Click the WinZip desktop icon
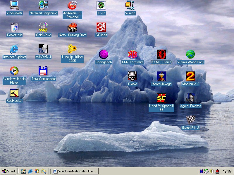 point(130,5)
